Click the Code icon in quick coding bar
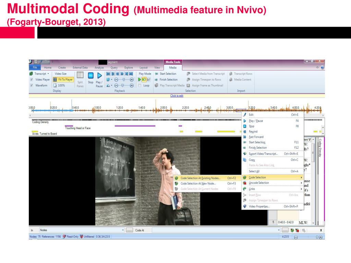 coord(292,230)
